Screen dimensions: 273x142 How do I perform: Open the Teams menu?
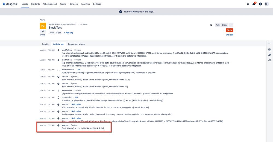[63, 4]
